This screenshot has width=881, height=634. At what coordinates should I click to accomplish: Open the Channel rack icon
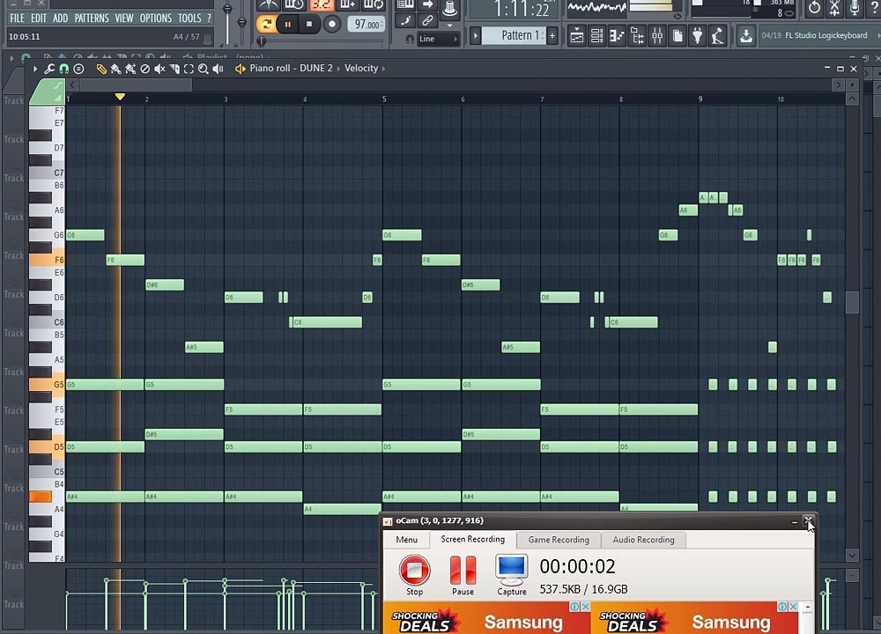pyautogui.click(x=596, y=36)
